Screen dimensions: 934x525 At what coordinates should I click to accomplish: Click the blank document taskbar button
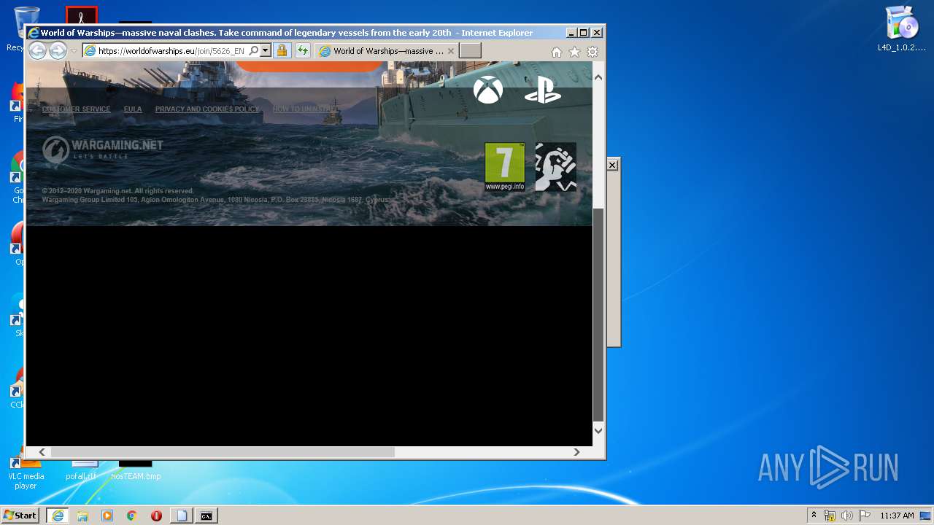click(182, 516)
